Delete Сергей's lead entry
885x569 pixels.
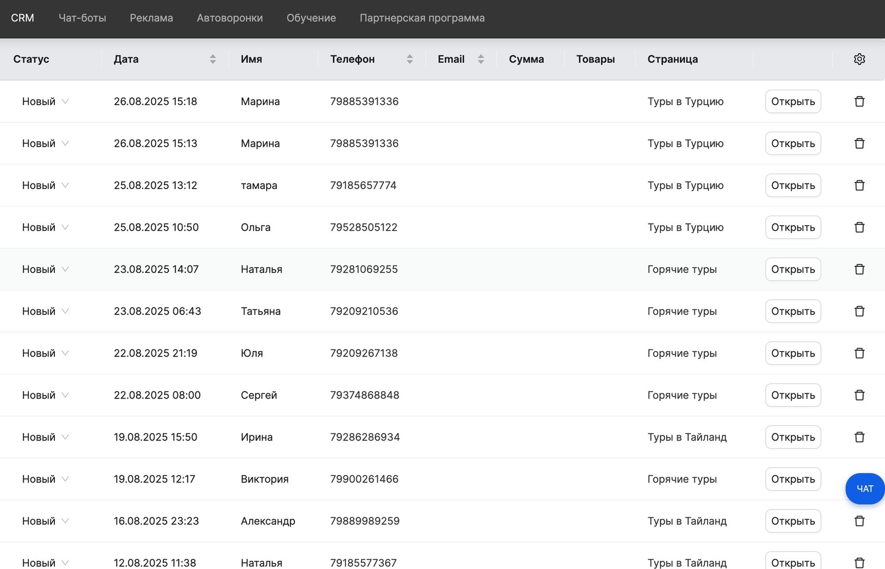859,395
